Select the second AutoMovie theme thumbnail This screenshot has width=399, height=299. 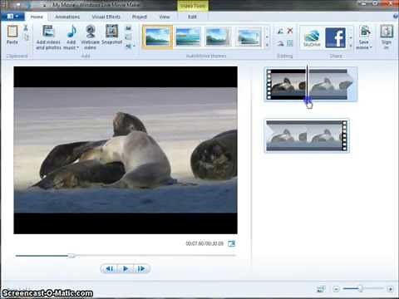pyautogui.click(x=188, y=37)
